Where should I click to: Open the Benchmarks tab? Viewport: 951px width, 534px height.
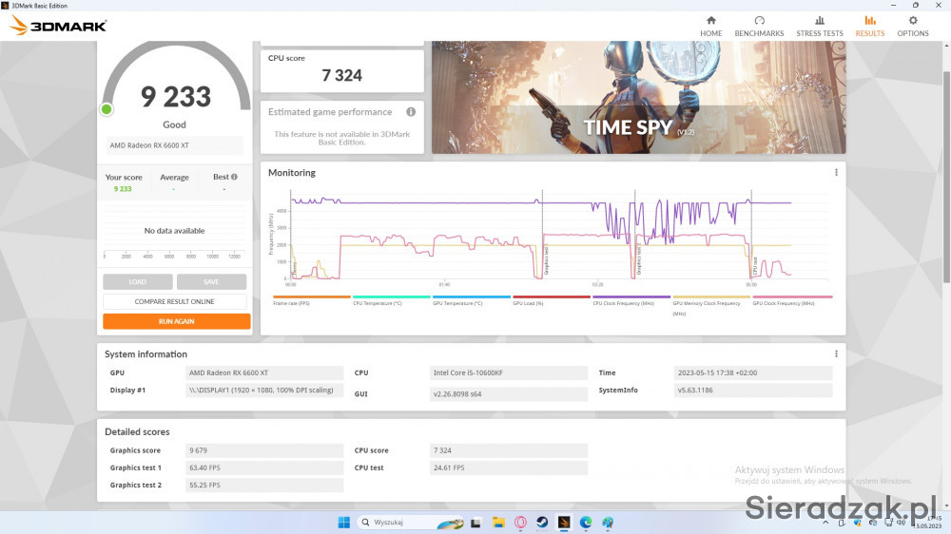[759, 27]
